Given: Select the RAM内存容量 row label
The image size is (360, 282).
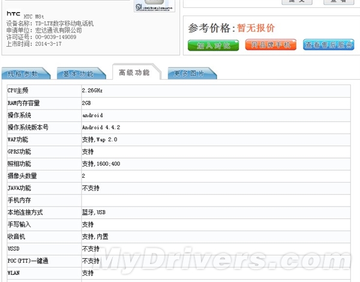Looking at the screenshot, I should point(23,103).
